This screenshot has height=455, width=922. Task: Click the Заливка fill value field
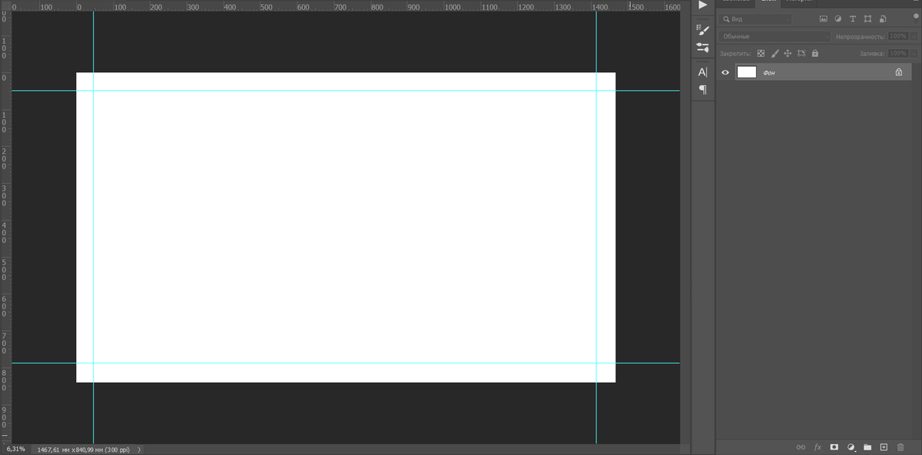[897, 53]
